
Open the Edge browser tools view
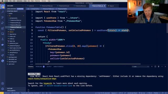pyautogui.click(x=3, y=61)
